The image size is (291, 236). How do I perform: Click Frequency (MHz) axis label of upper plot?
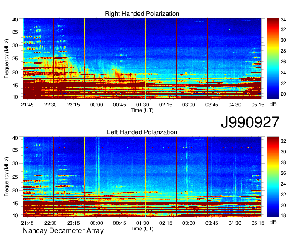6,59
